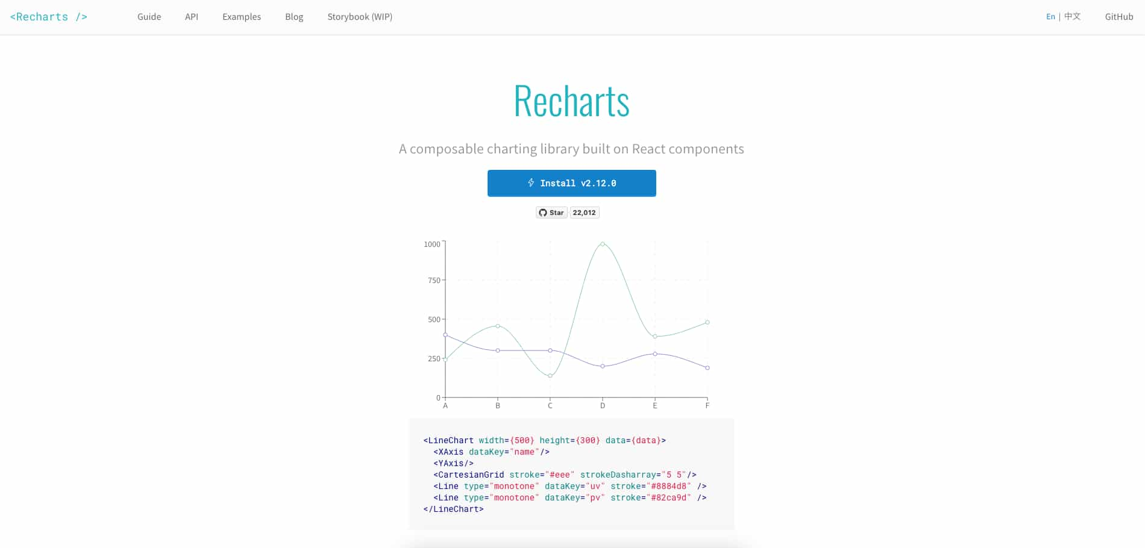Visit the Blog page

294,17
